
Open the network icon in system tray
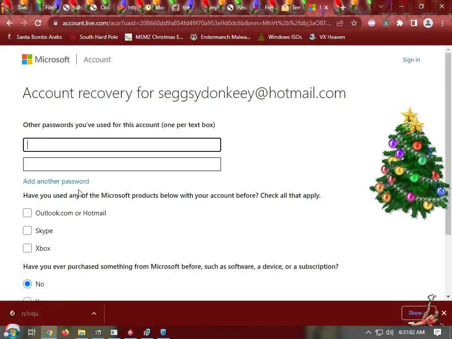[379, 332]
